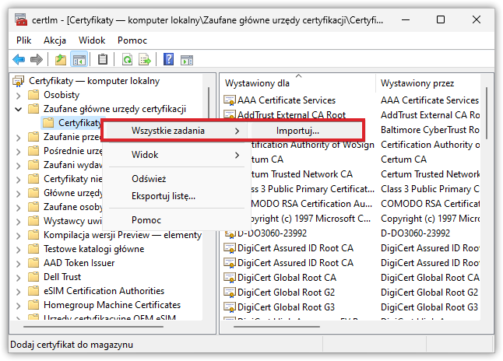This screenshot has width=503, height=361.
Task: Select Certum Trusted Network CA issuer cell
Action: [430, 174]
